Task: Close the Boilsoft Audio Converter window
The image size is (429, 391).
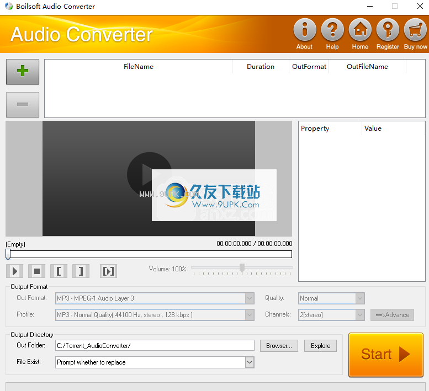Action: (420, 6)
